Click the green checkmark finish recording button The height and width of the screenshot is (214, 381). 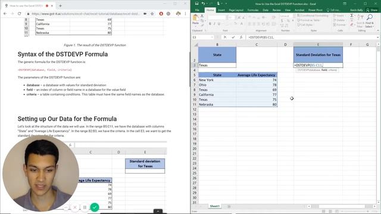[x=95, y=207]
